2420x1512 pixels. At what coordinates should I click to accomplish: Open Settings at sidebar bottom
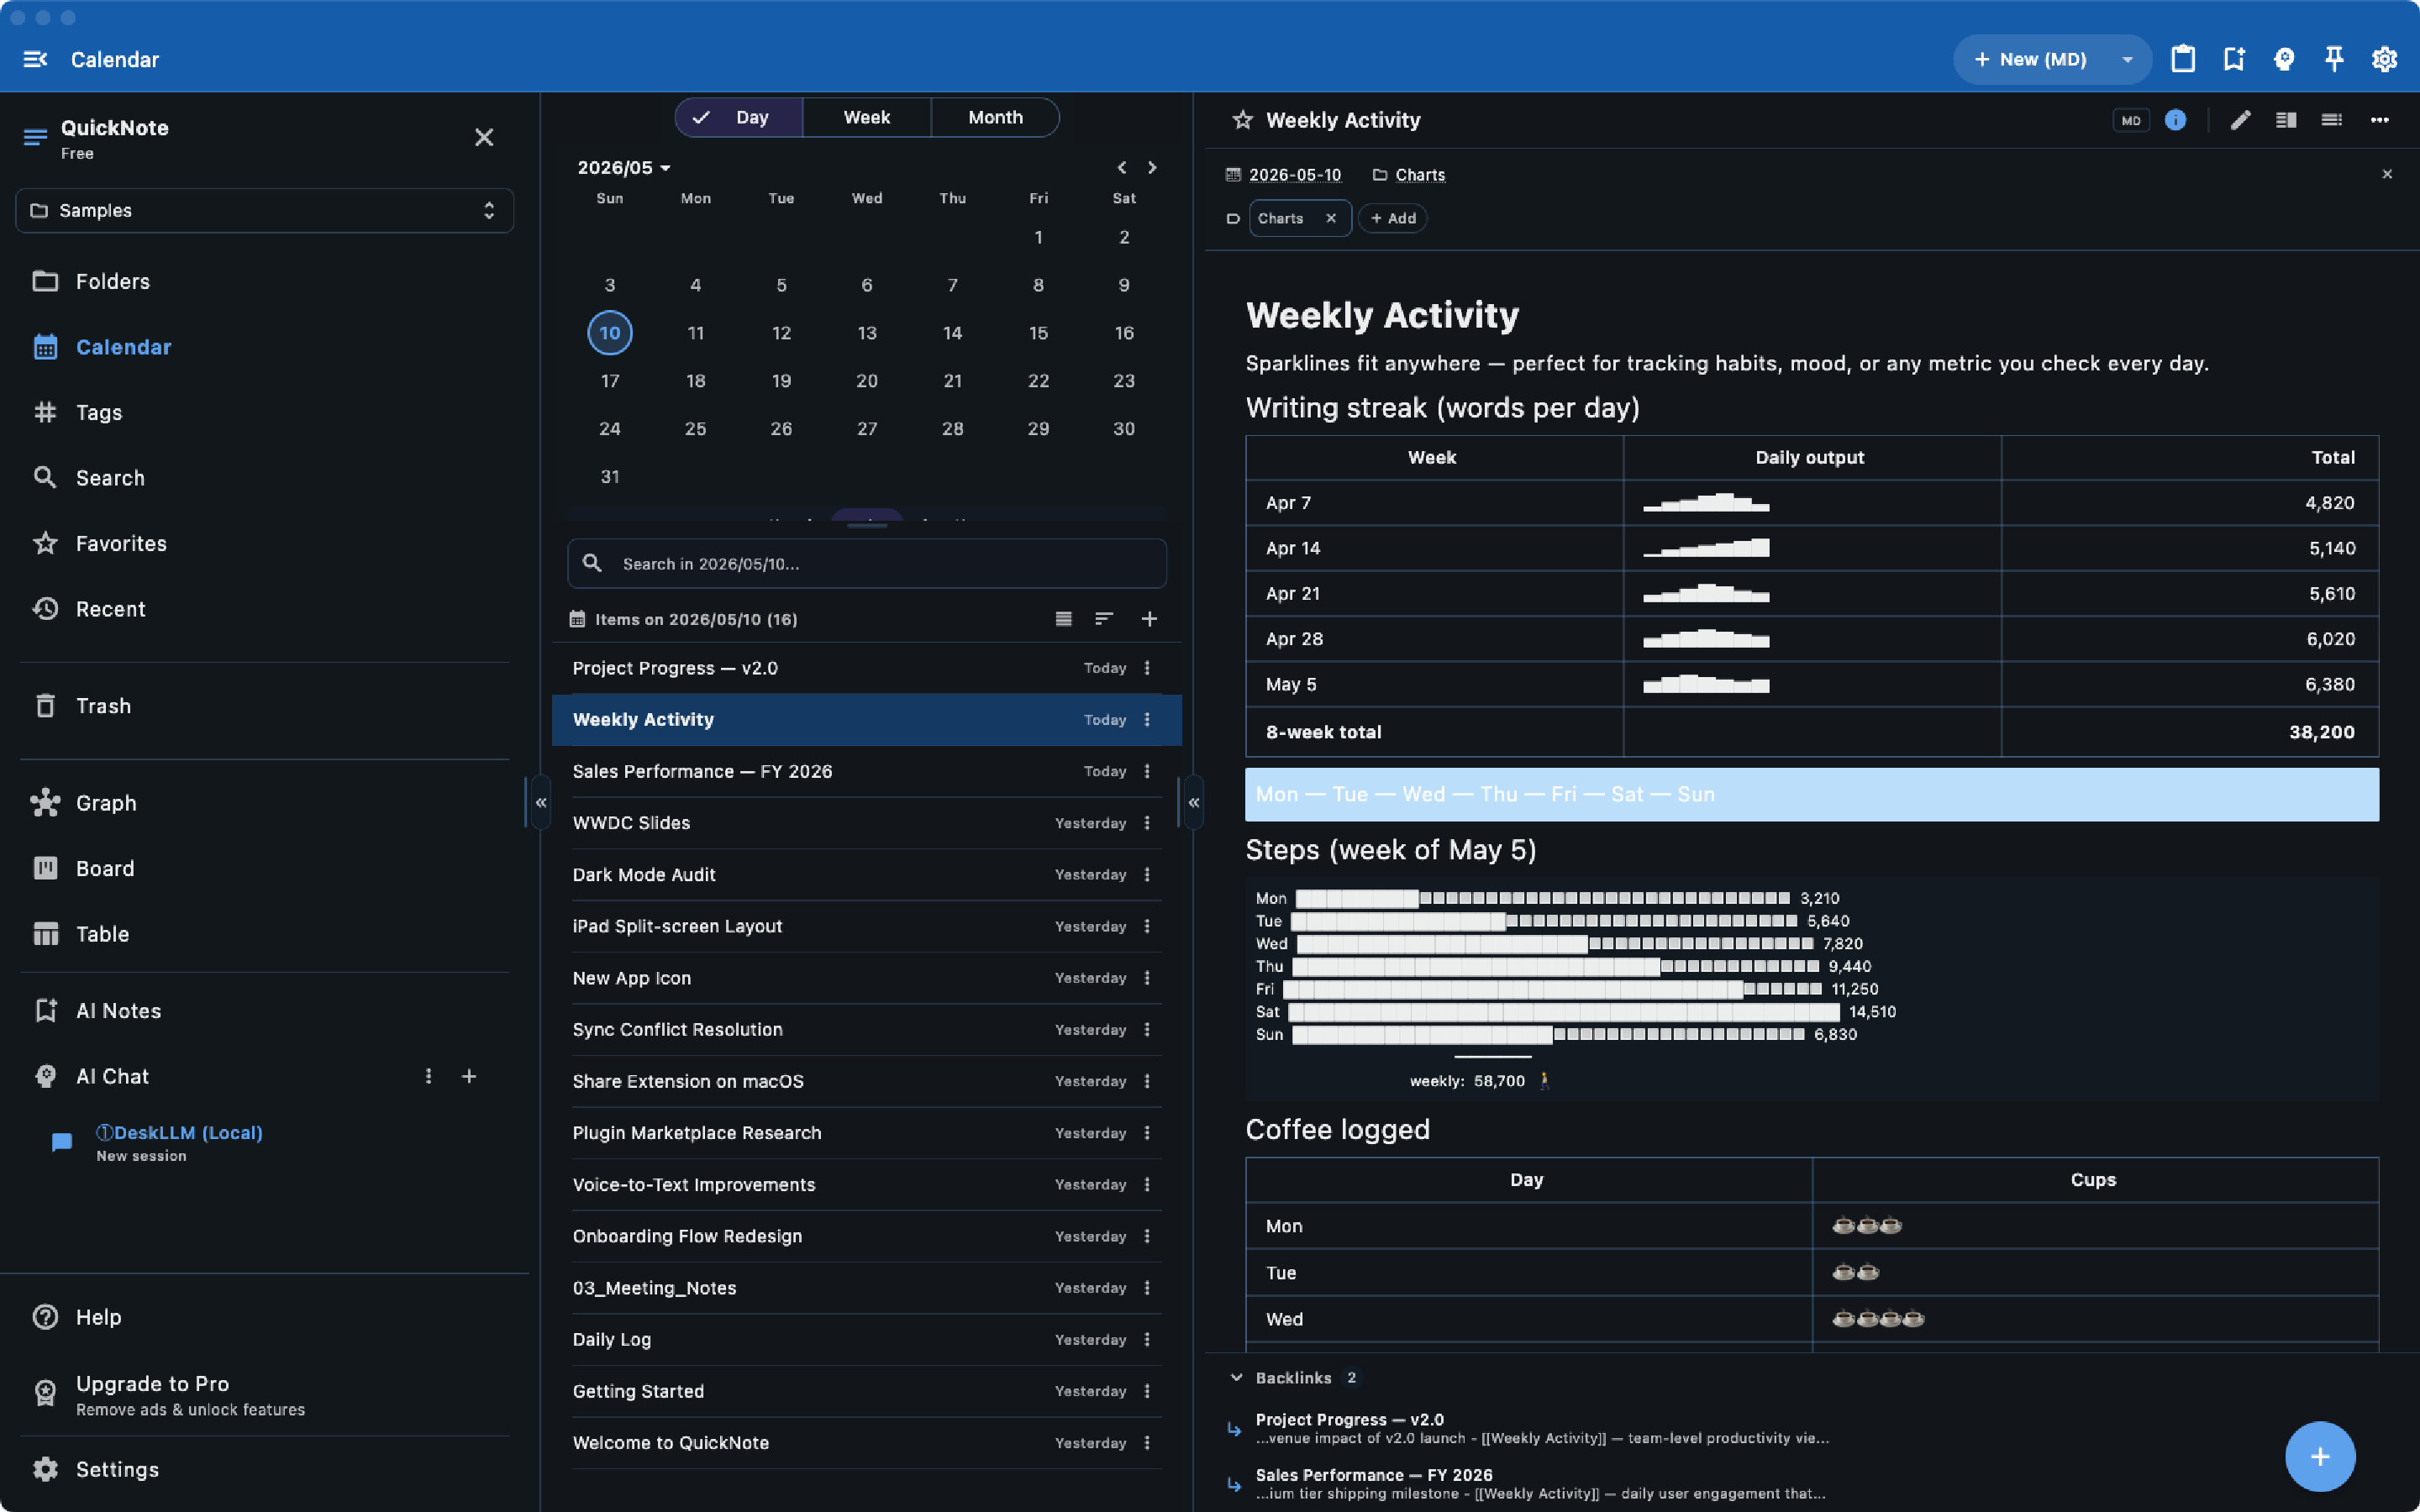pos(264,1469)
